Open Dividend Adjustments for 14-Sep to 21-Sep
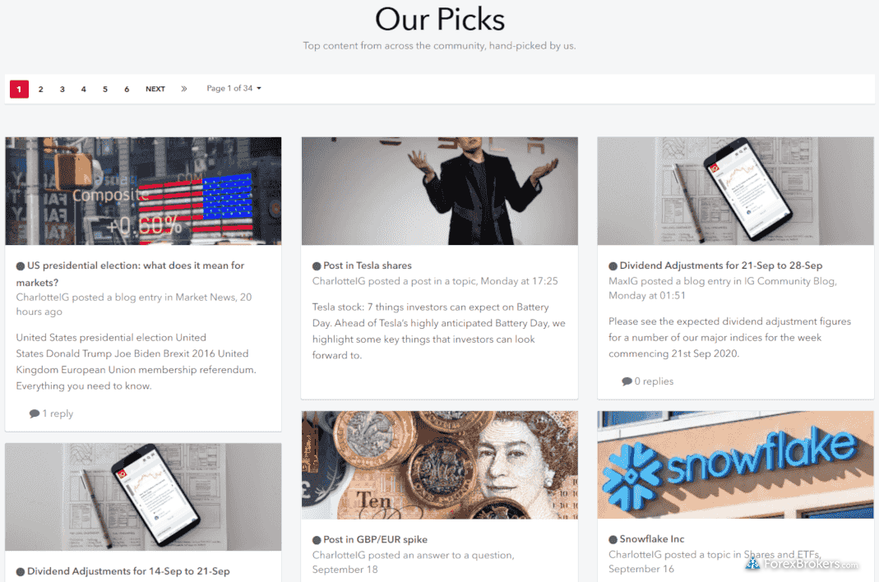Image resolution: width=879 pixels, height=582 pixels. point(128,570)
